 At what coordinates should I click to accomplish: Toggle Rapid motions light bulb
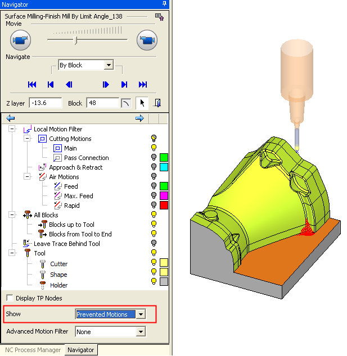(x=154, y=205)
